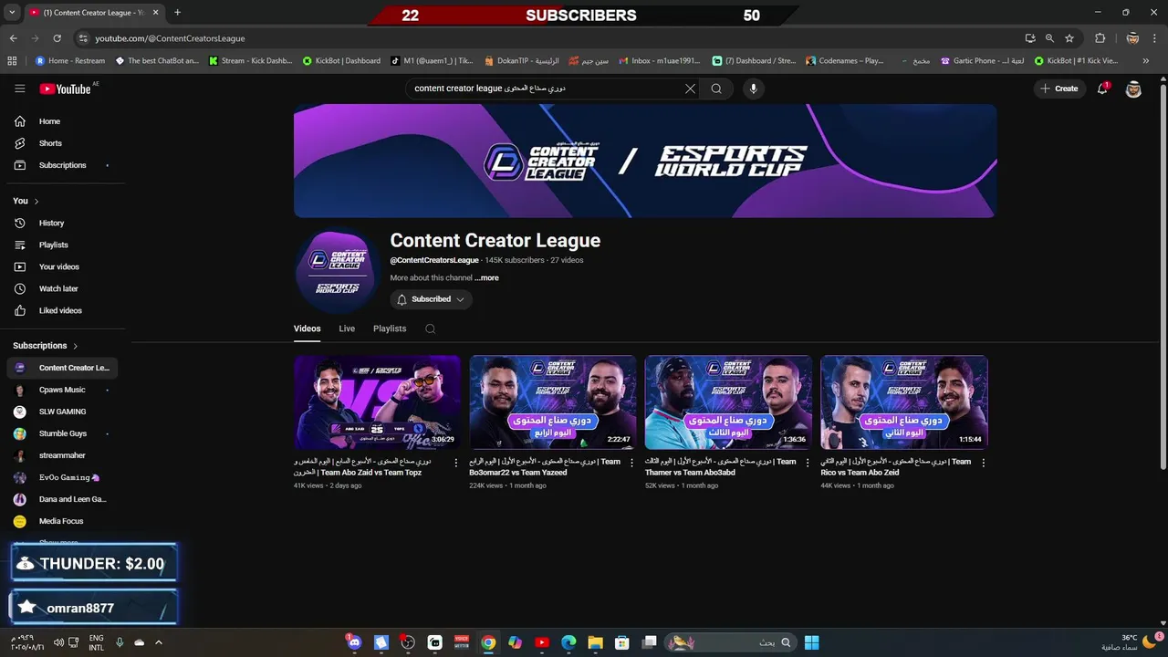1168x657 pixels.
Task: Open Cpaws Music subscription
Action: coord(62,390)
